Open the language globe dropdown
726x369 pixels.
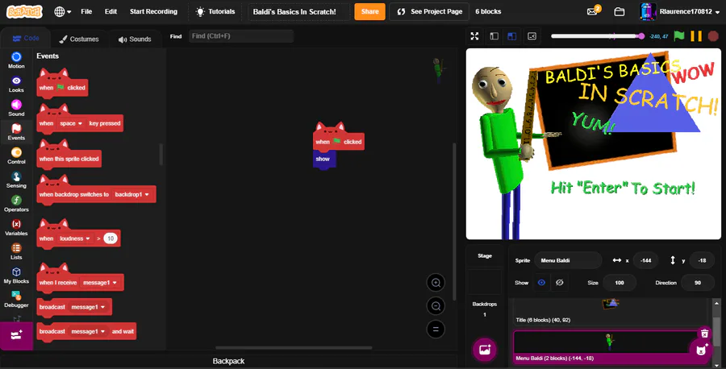click(x=62, y=11)
